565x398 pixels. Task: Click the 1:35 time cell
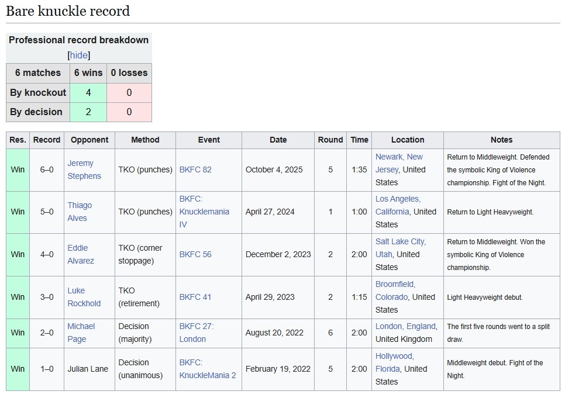point(359,169)
